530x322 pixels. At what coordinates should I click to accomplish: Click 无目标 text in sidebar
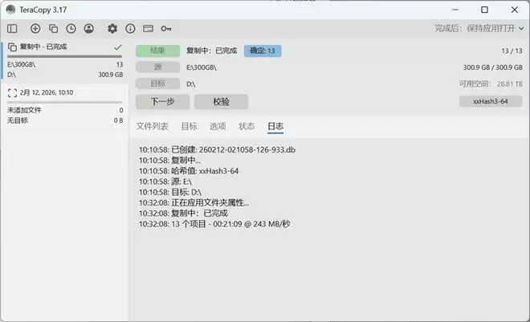point(18,120)
